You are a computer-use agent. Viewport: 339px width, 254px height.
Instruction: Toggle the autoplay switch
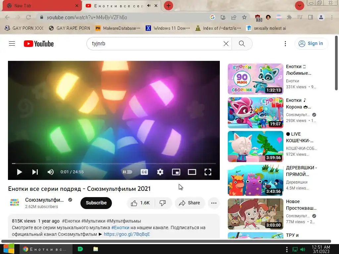pyautogui.click(x=127, y=172)
